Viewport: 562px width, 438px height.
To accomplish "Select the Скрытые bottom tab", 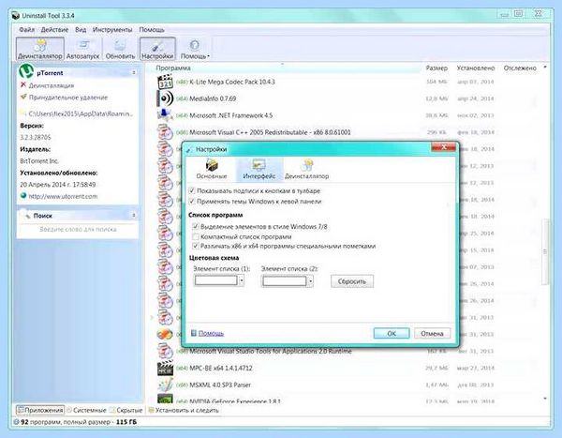I will pyautogui.click(x=126, y=410).
